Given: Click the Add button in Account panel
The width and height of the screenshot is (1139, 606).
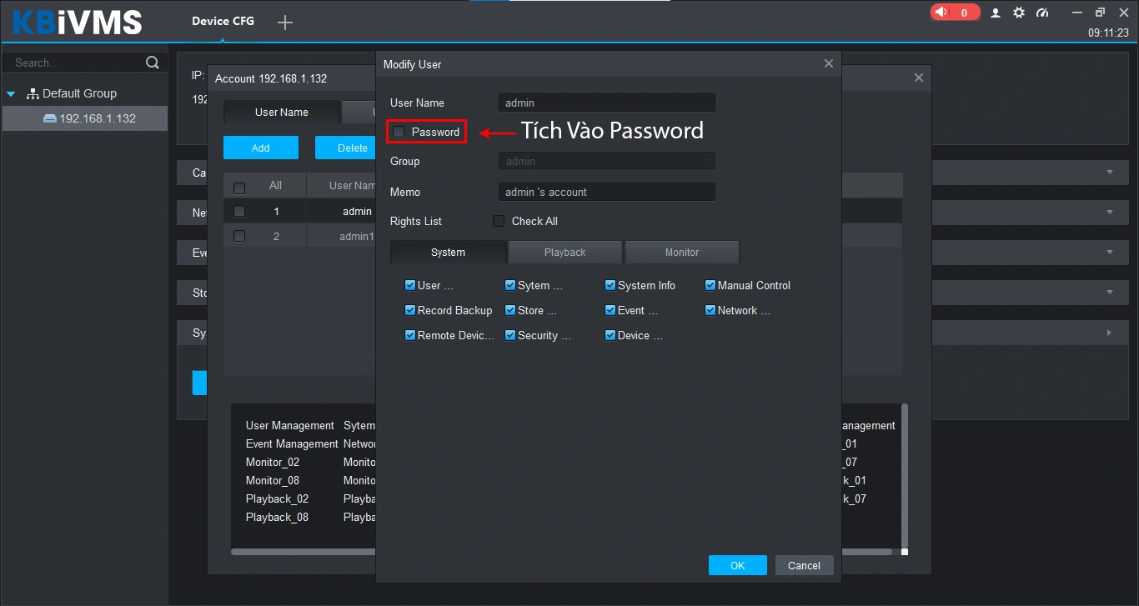Looking at the screenshot, I should (x=260, y=147).
